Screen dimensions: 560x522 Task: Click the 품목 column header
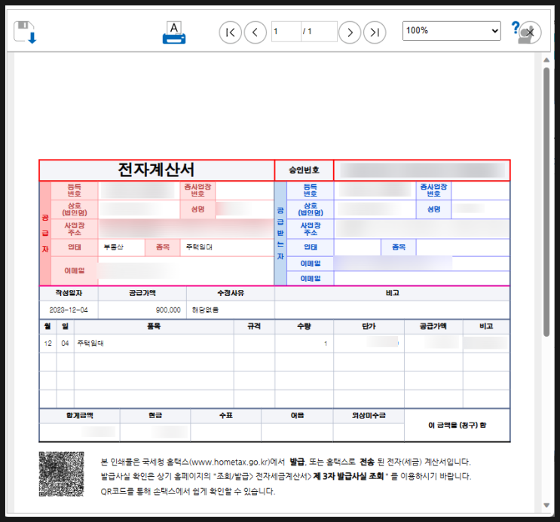click(x=154, y=326)
